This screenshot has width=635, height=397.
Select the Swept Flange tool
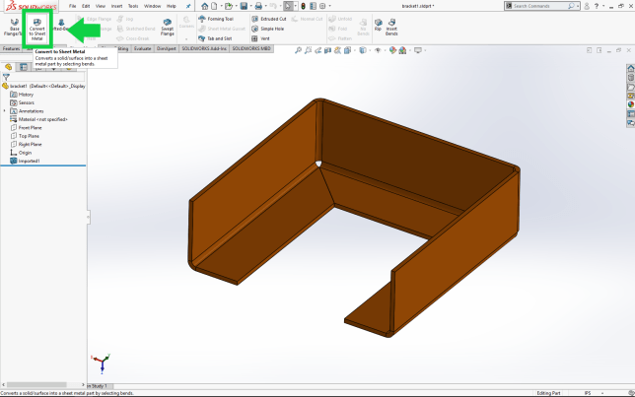pos(168,28)
